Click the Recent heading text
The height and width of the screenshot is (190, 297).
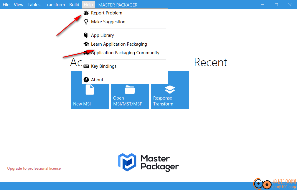[211, 62]
